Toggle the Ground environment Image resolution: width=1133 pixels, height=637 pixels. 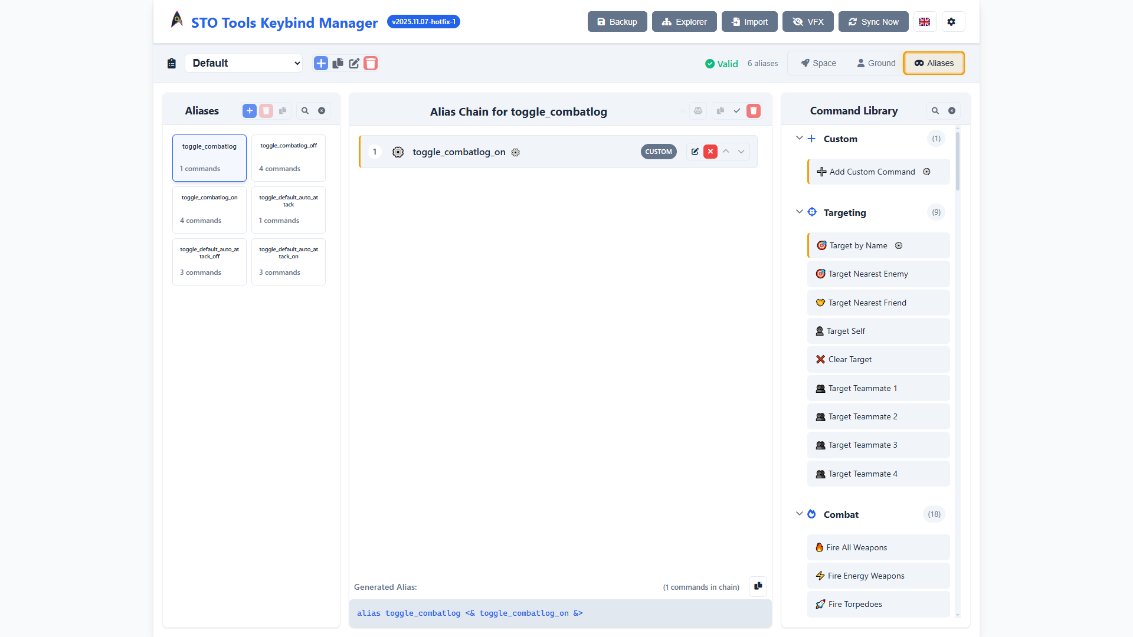(x=876, y=63)
